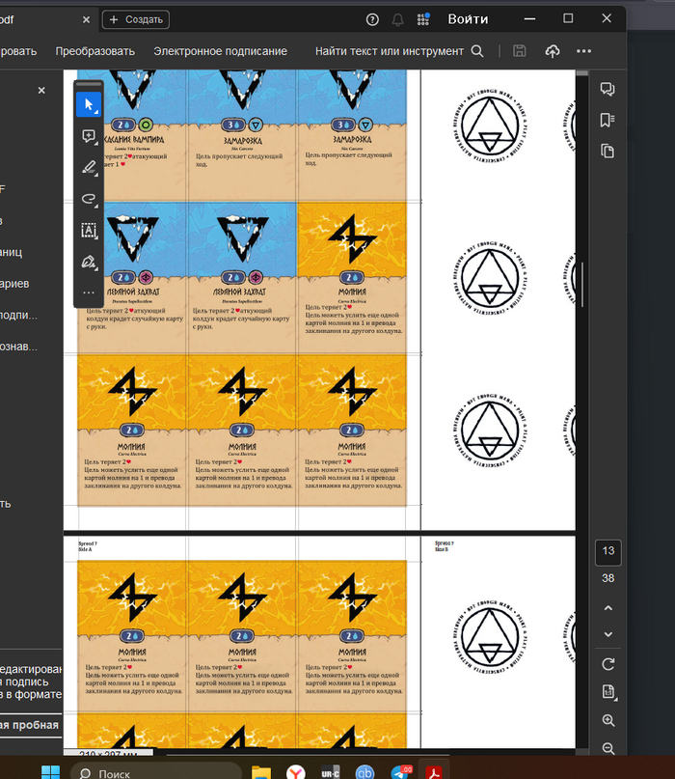Click the КАСАНИЕ ВАМПИРА card title
The image size is (675, 779).
pos(133,140)
